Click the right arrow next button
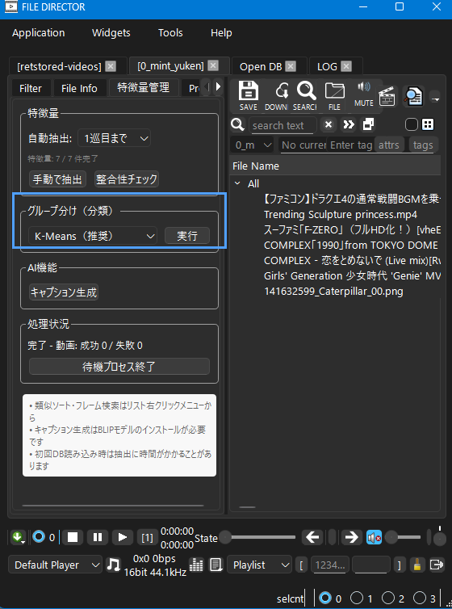This screenshot has width=452, height=609. 352,538
